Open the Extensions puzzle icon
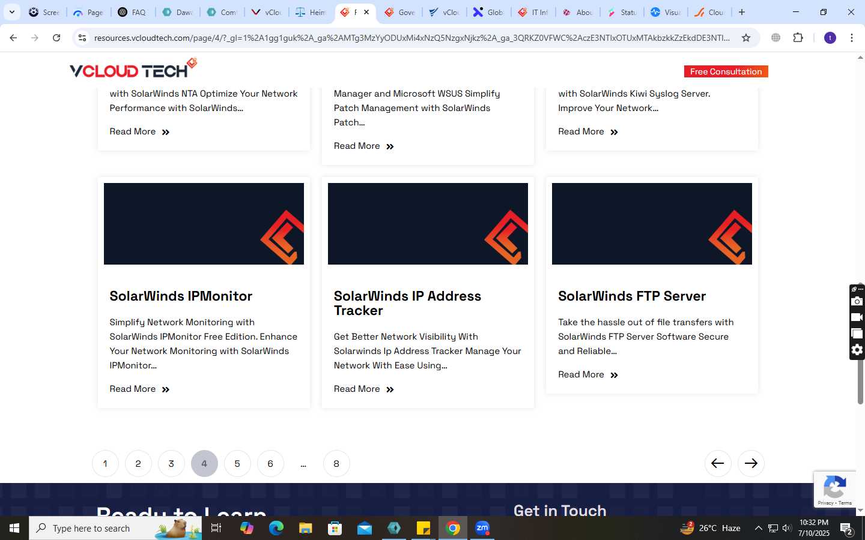 coord(798,38)
